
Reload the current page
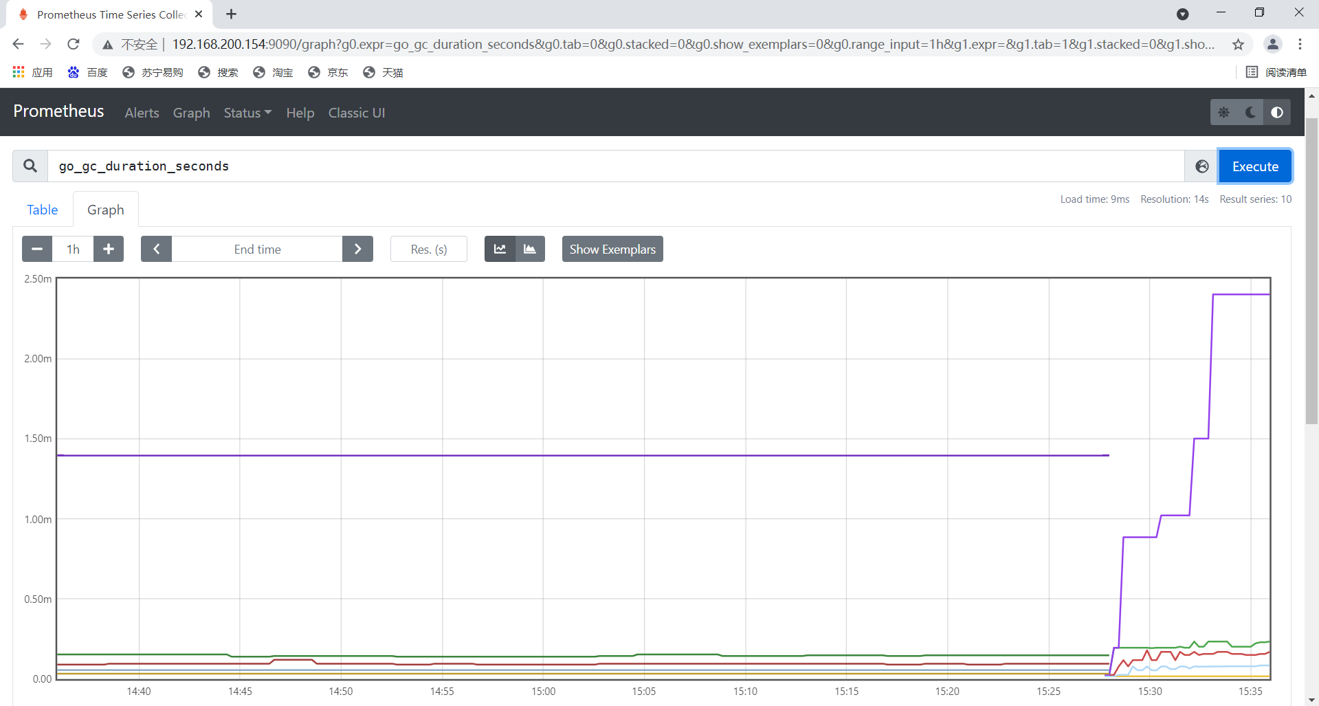(x=74, y=44)
